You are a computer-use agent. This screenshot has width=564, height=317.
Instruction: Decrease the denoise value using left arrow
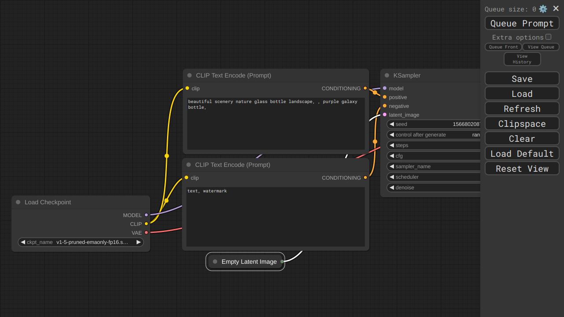tap(392, 188)
